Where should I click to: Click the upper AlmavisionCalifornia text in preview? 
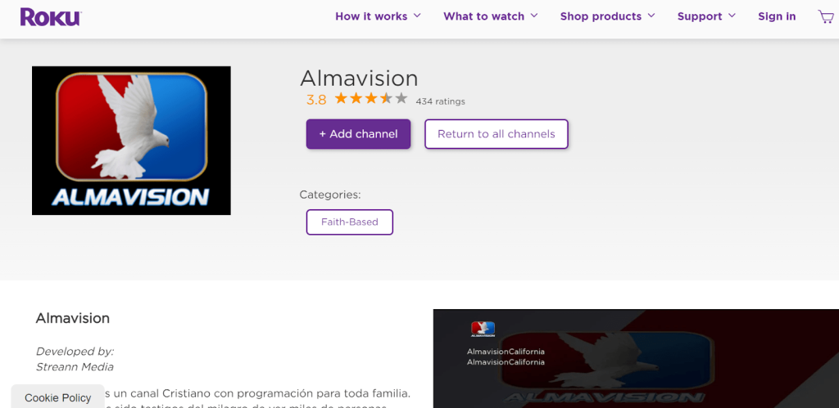click(506, 352)
